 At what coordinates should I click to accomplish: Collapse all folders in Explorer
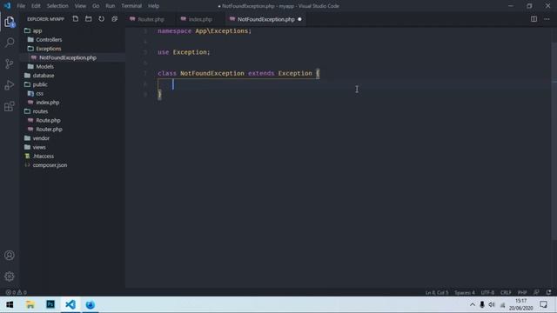114,19
